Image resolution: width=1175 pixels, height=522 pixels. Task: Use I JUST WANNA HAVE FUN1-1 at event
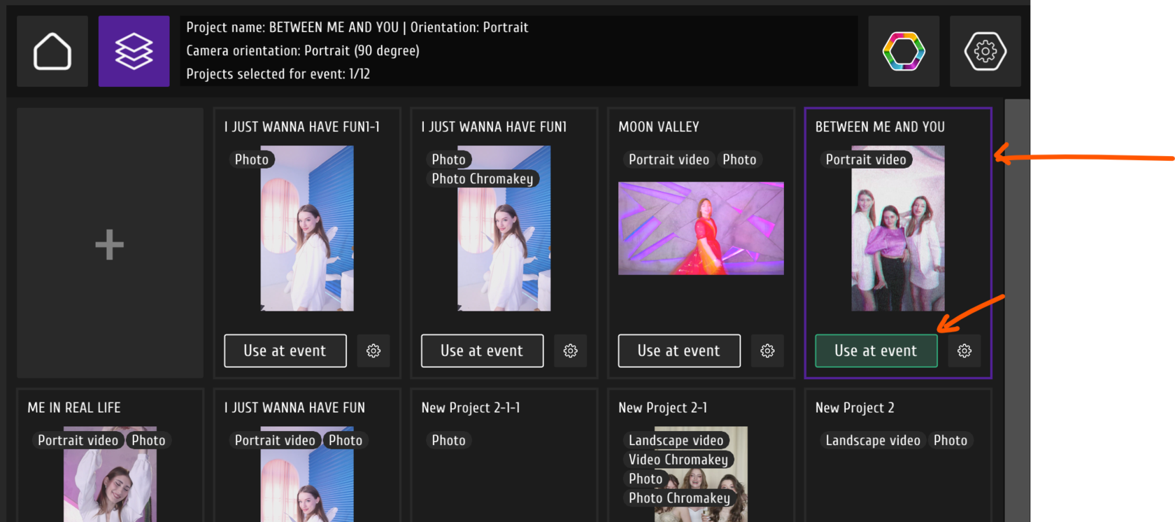point(285,351)
